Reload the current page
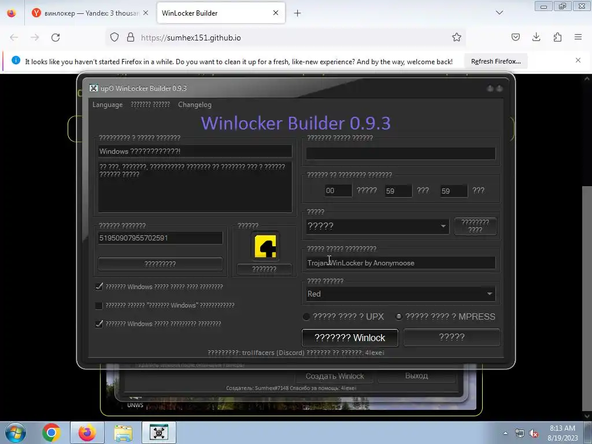Image resolution: width=592 pixels, height=444 pixels. point(55,38)
